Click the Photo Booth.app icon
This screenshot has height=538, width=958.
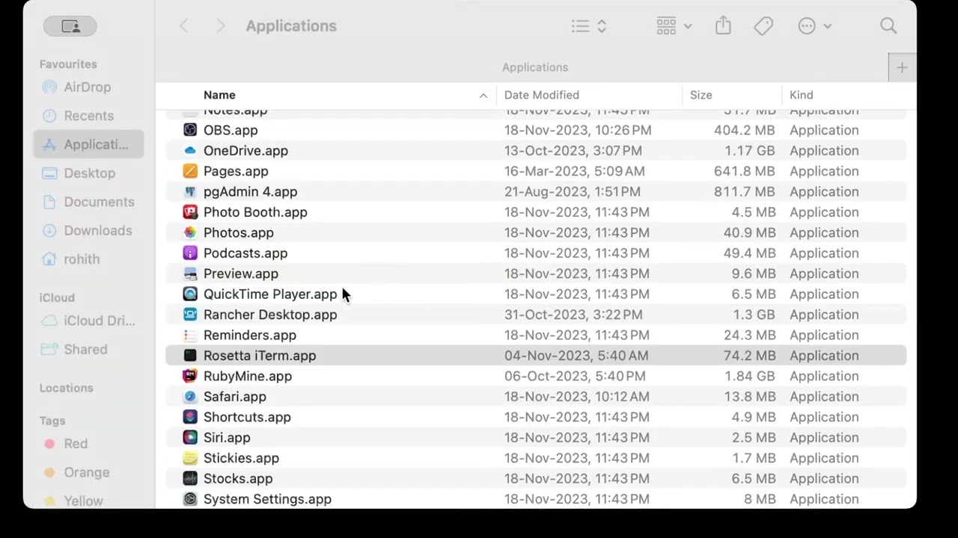tap(190, 212)
